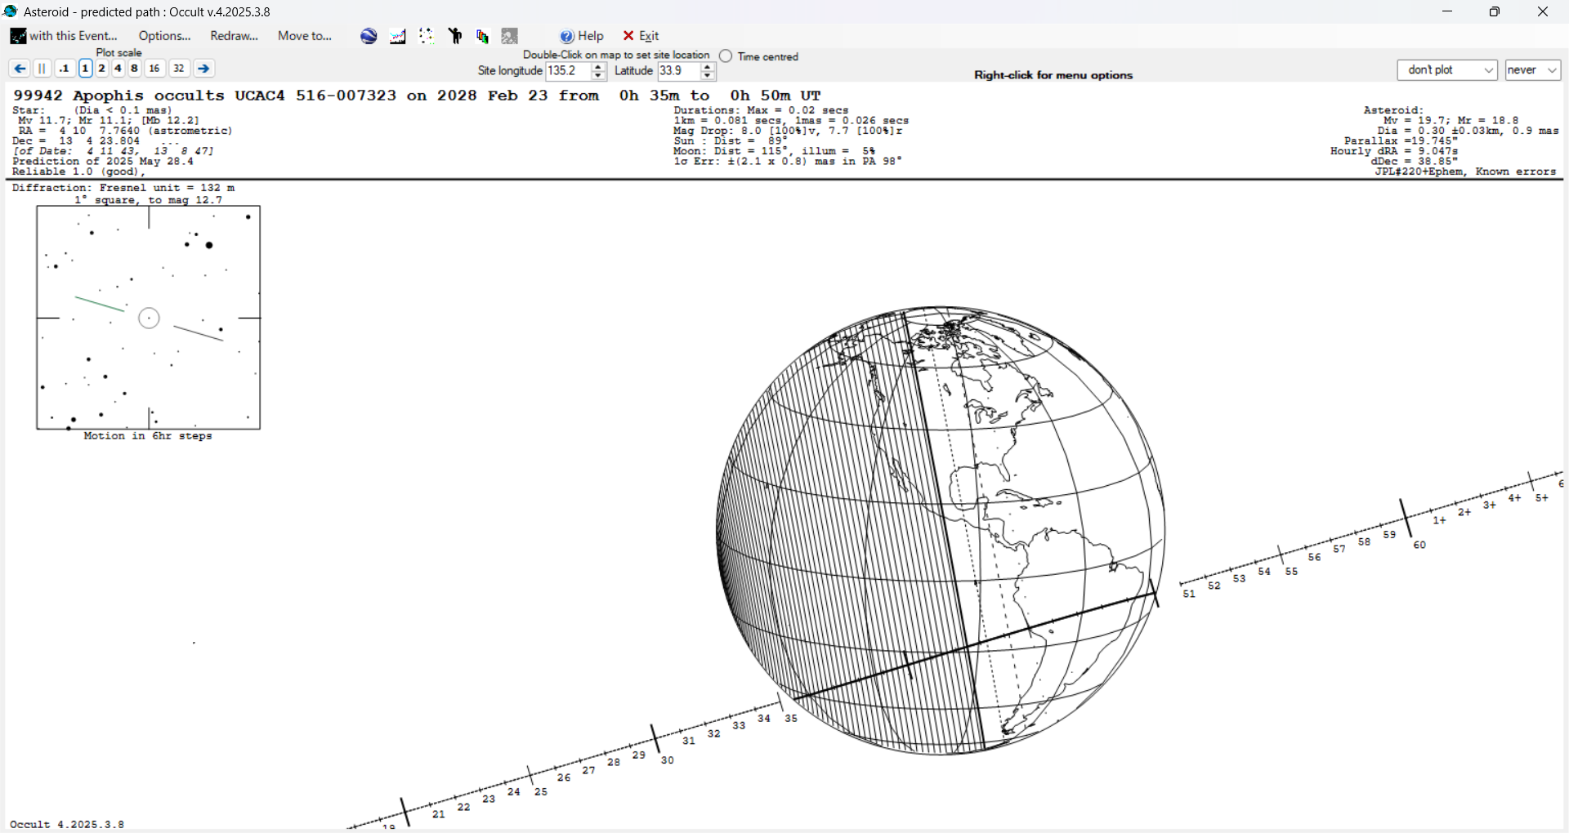This screenshot has width=1569, height=833.
Task: Increase Latitude with up spinner
Action: 709,67
